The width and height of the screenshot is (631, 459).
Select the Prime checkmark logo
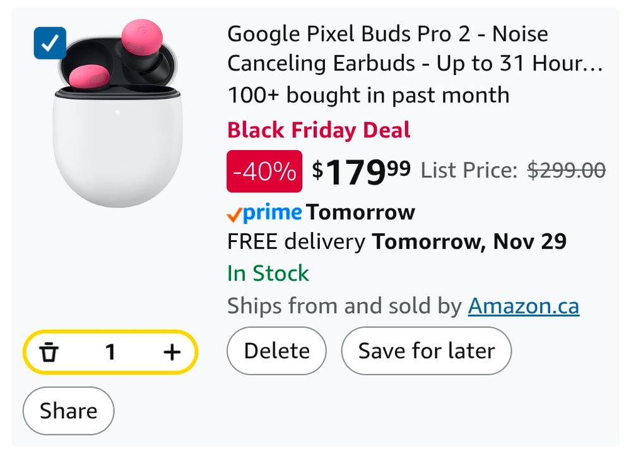234,214
